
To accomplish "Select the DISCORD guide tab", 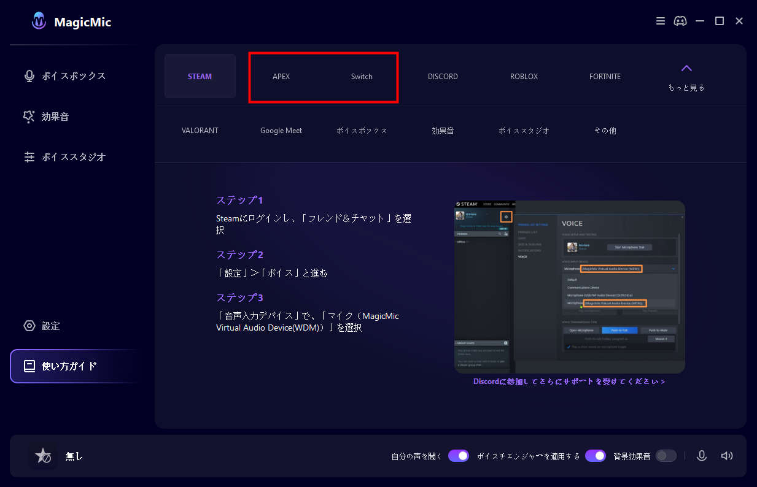I will 443,77.
